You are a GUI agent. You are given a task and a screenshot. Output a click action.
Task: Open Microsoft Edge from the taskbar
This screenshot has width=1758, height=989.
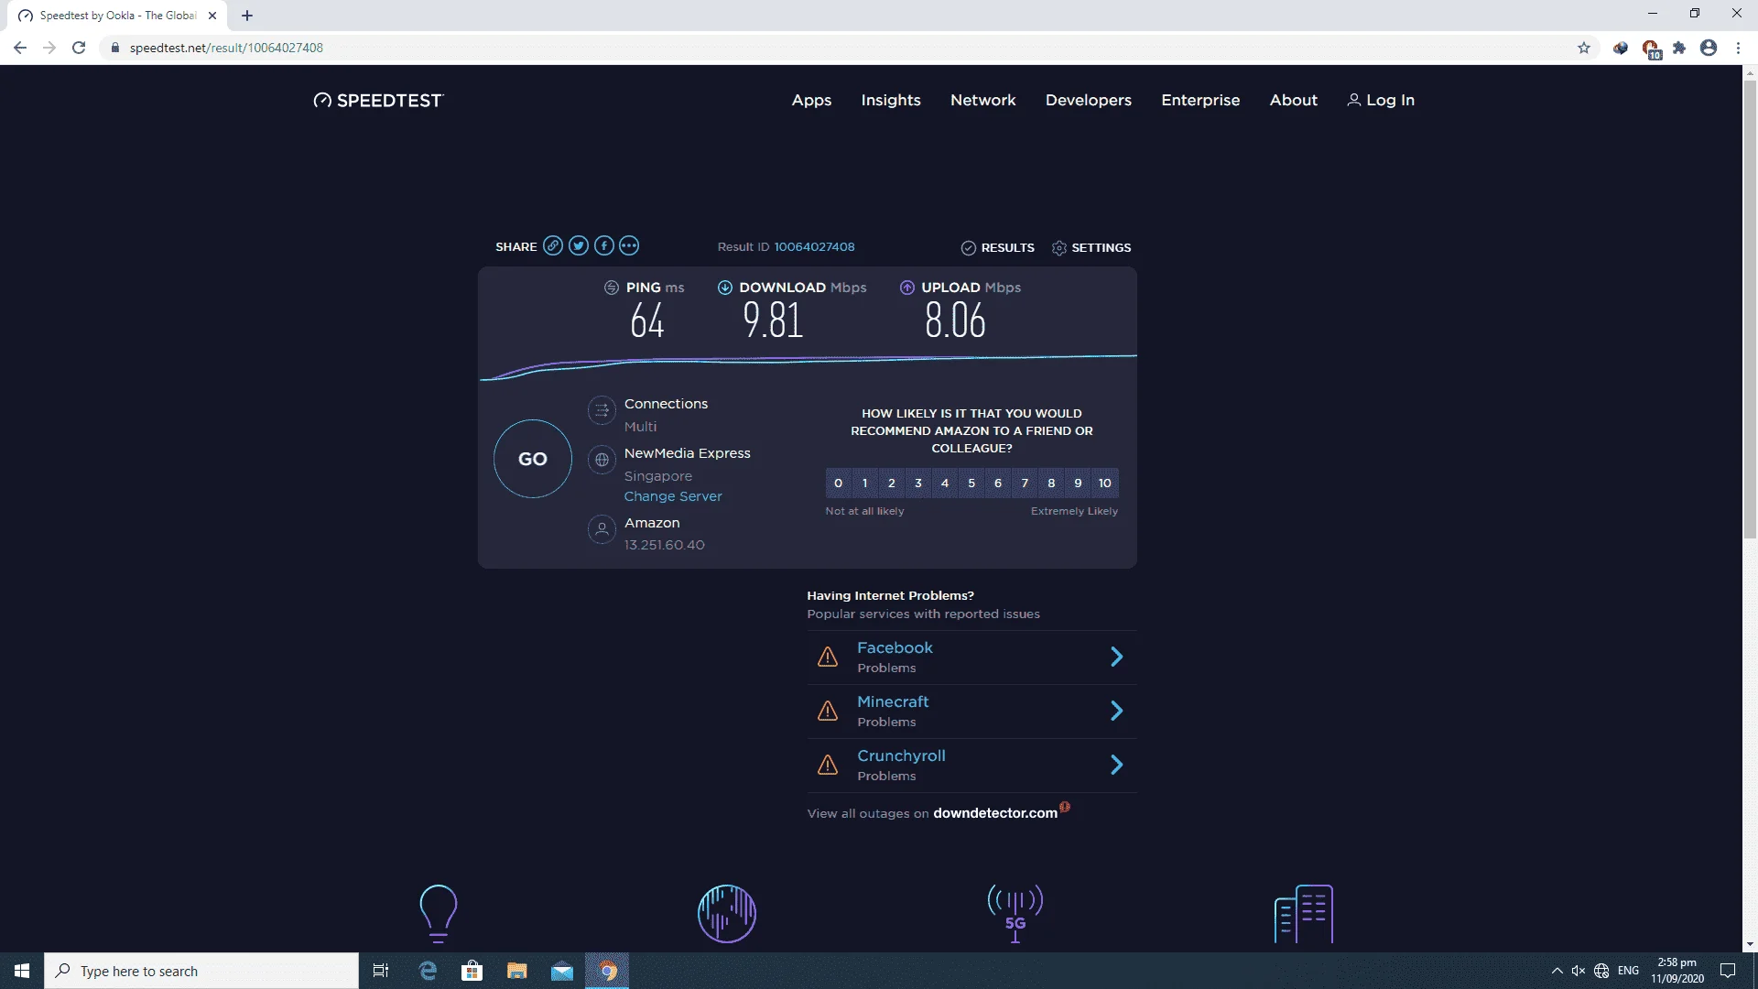pos(428,971)
